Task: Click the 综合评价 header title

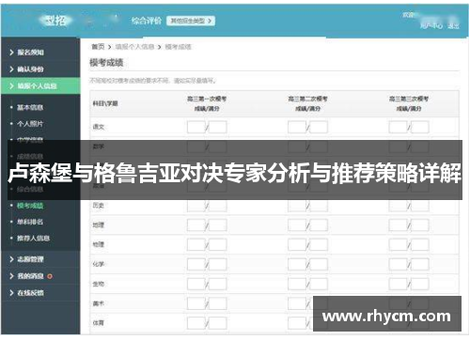Action: pos(147,21)
